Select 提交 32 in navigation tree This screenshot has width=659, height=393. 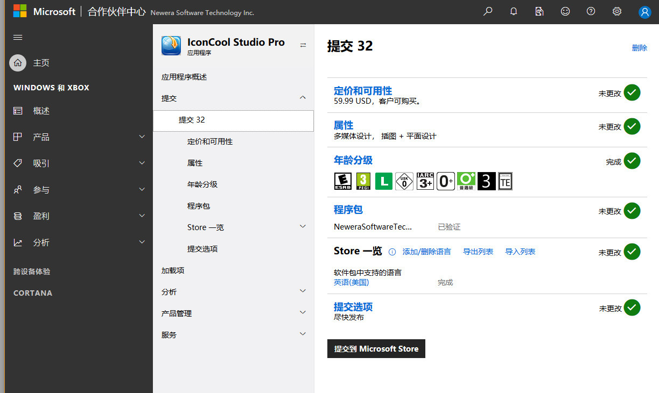pyautogui.click(x=233, y=120)
